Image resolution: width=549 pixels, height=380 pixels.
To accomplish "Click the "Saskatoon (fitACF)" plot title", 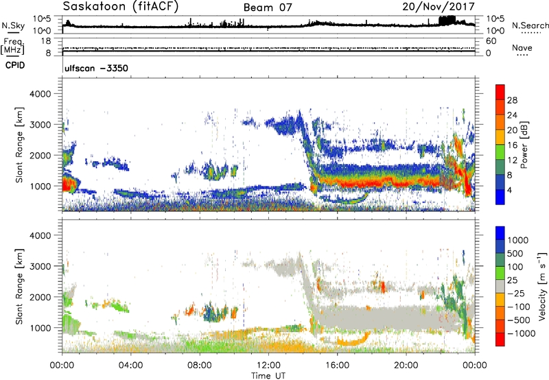I will 121,6.
